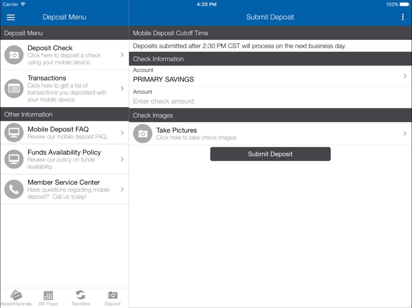Viewport: 412px width, 308px height.
Task: Click the Wi-Fi status icon
Action: point(23,4)
